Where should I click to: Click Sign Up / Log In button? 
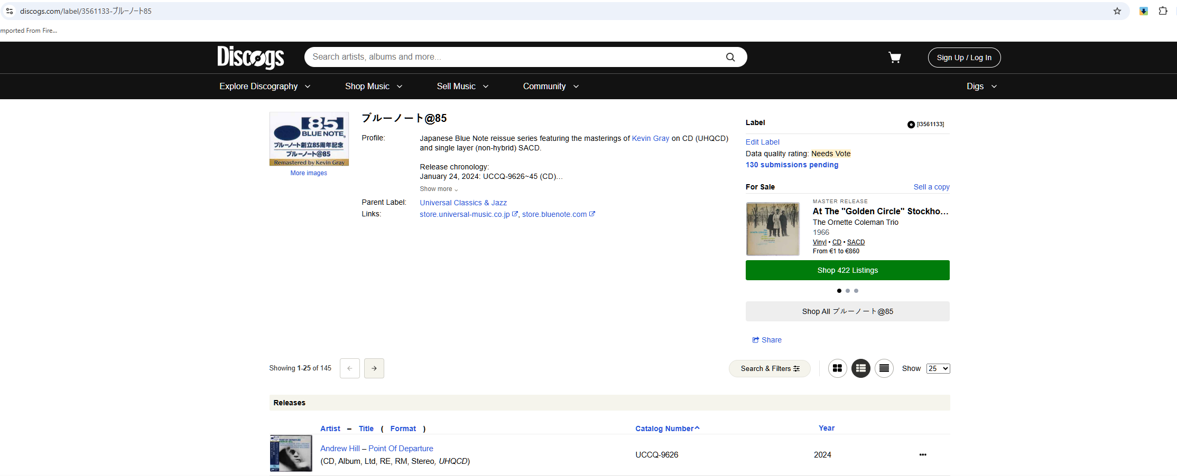[x=964, y=58]
